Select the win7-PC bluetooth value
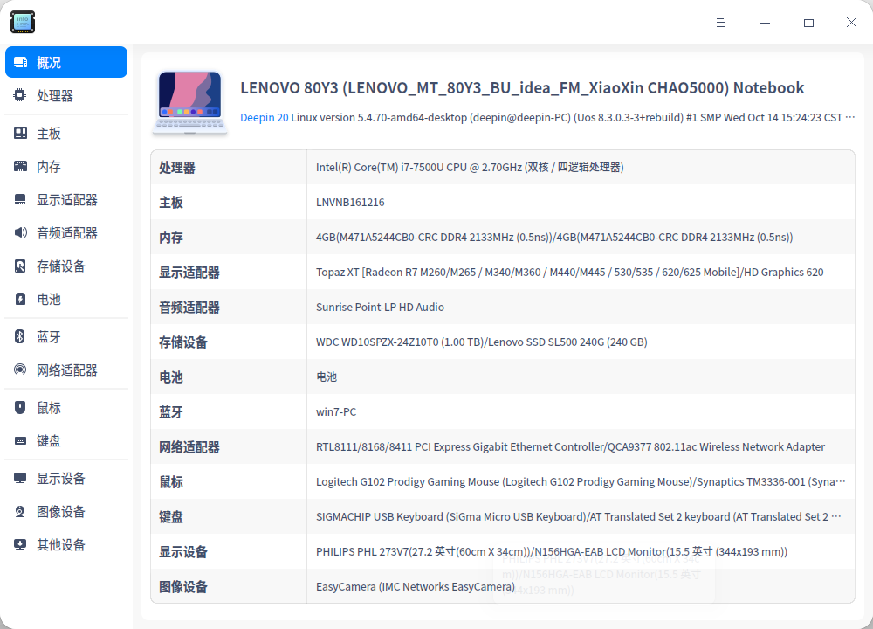The height and width of the screenshot is (629, 873). (336, 411)
